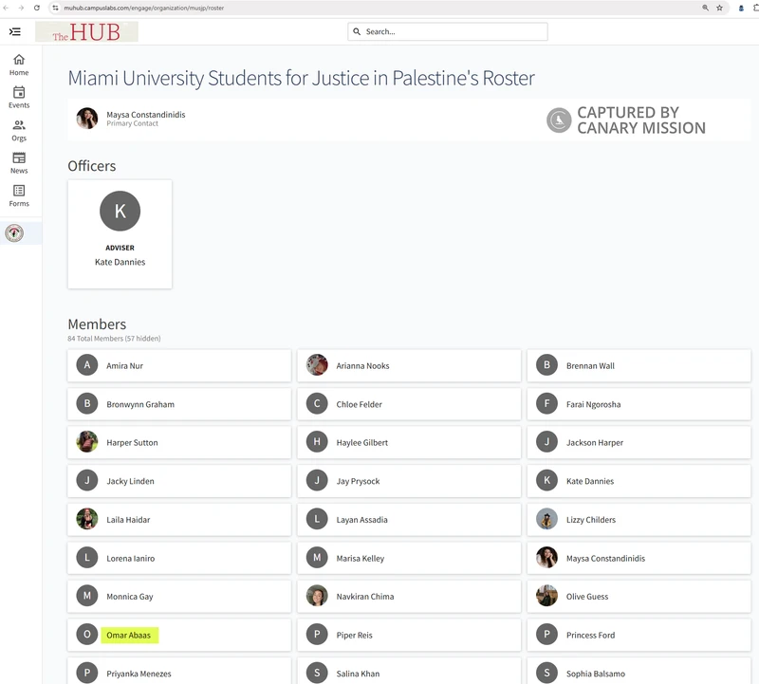This screenshot has width=759, height=684.
Task: Open Orgs in sidebar
Action: (x=19, y=130)
